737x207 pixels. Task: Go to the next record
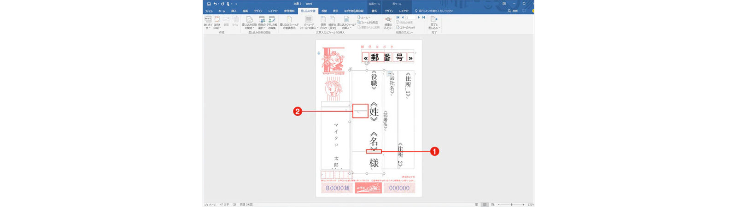point(419,18)
